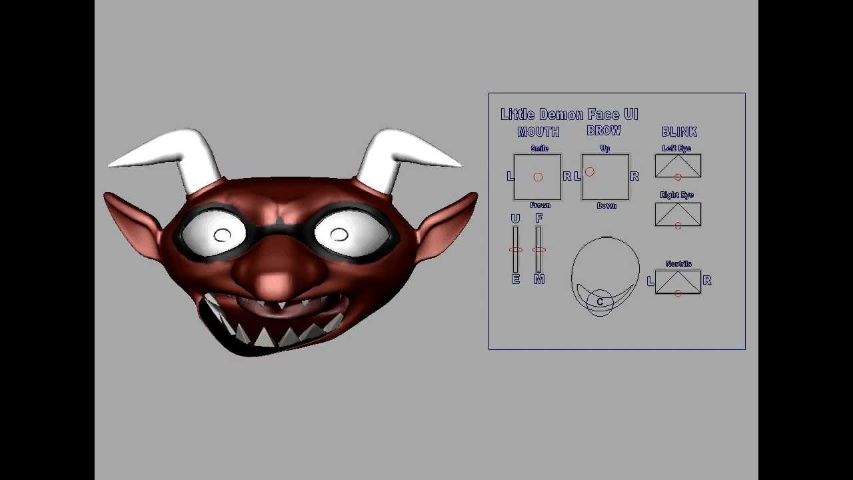Select the jaw control marked C

[600, 301]
